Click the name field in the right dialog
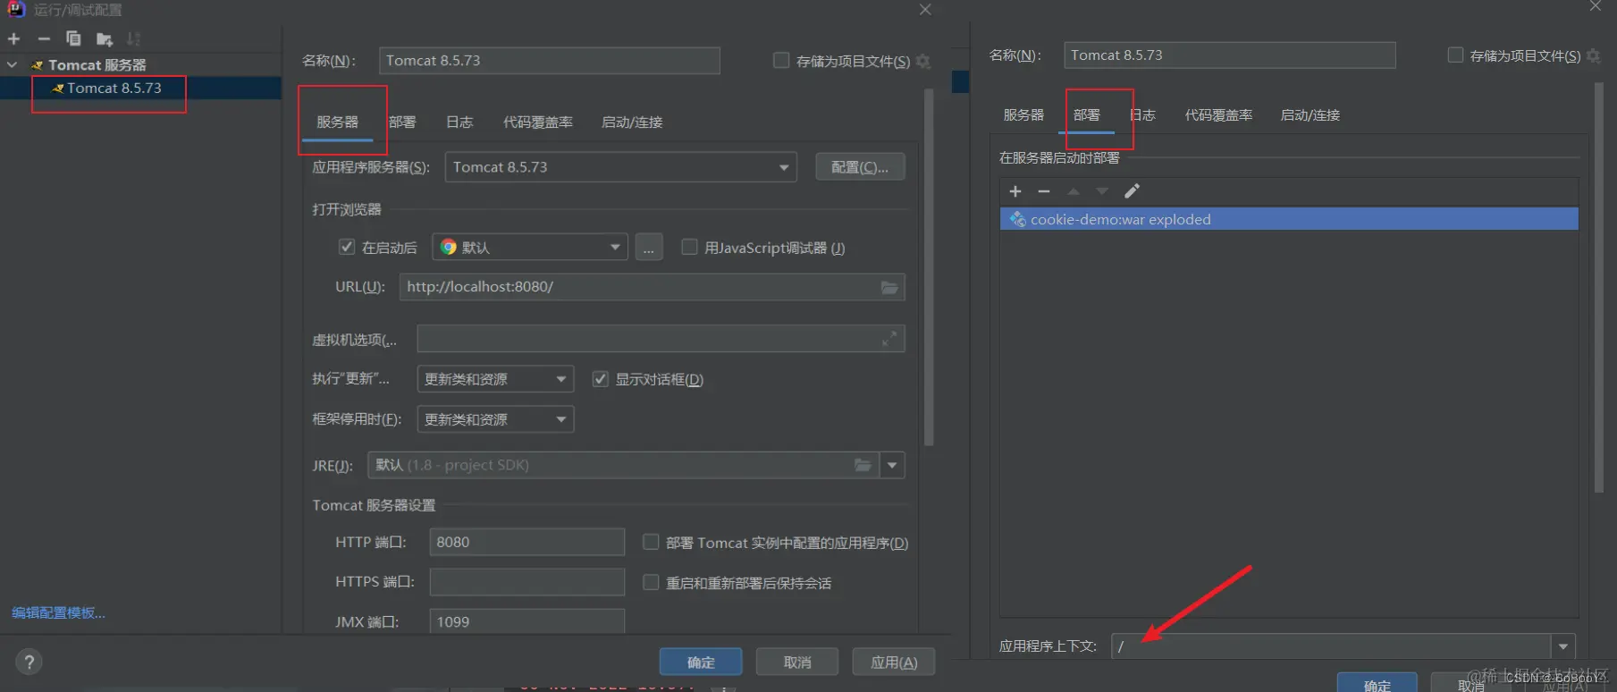Image resolution: width=1617 pixels, height=692 pixels. (x=1229, y=55)
